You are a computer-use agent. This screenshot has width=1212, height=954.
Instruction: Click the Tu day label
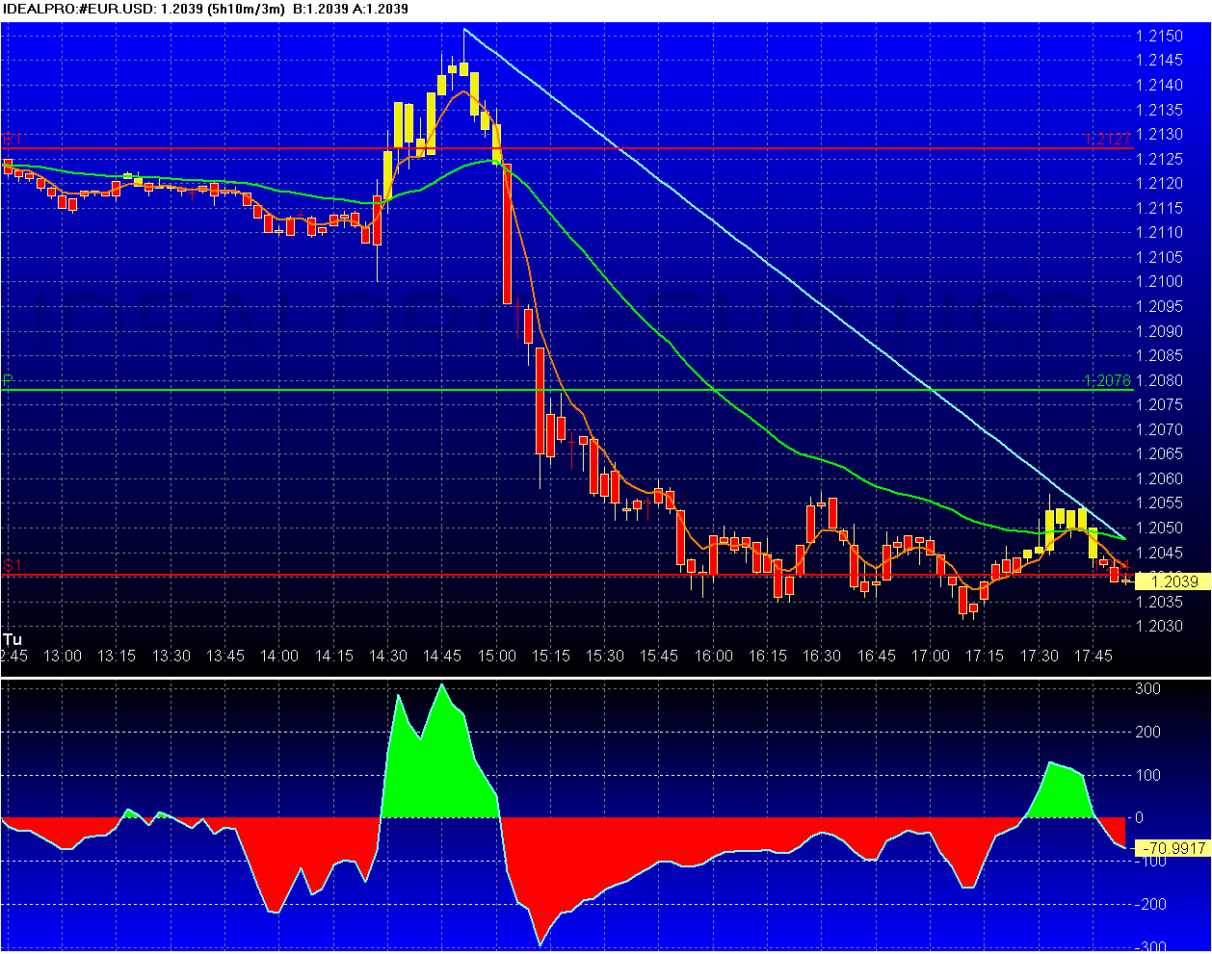coord(13,639)
